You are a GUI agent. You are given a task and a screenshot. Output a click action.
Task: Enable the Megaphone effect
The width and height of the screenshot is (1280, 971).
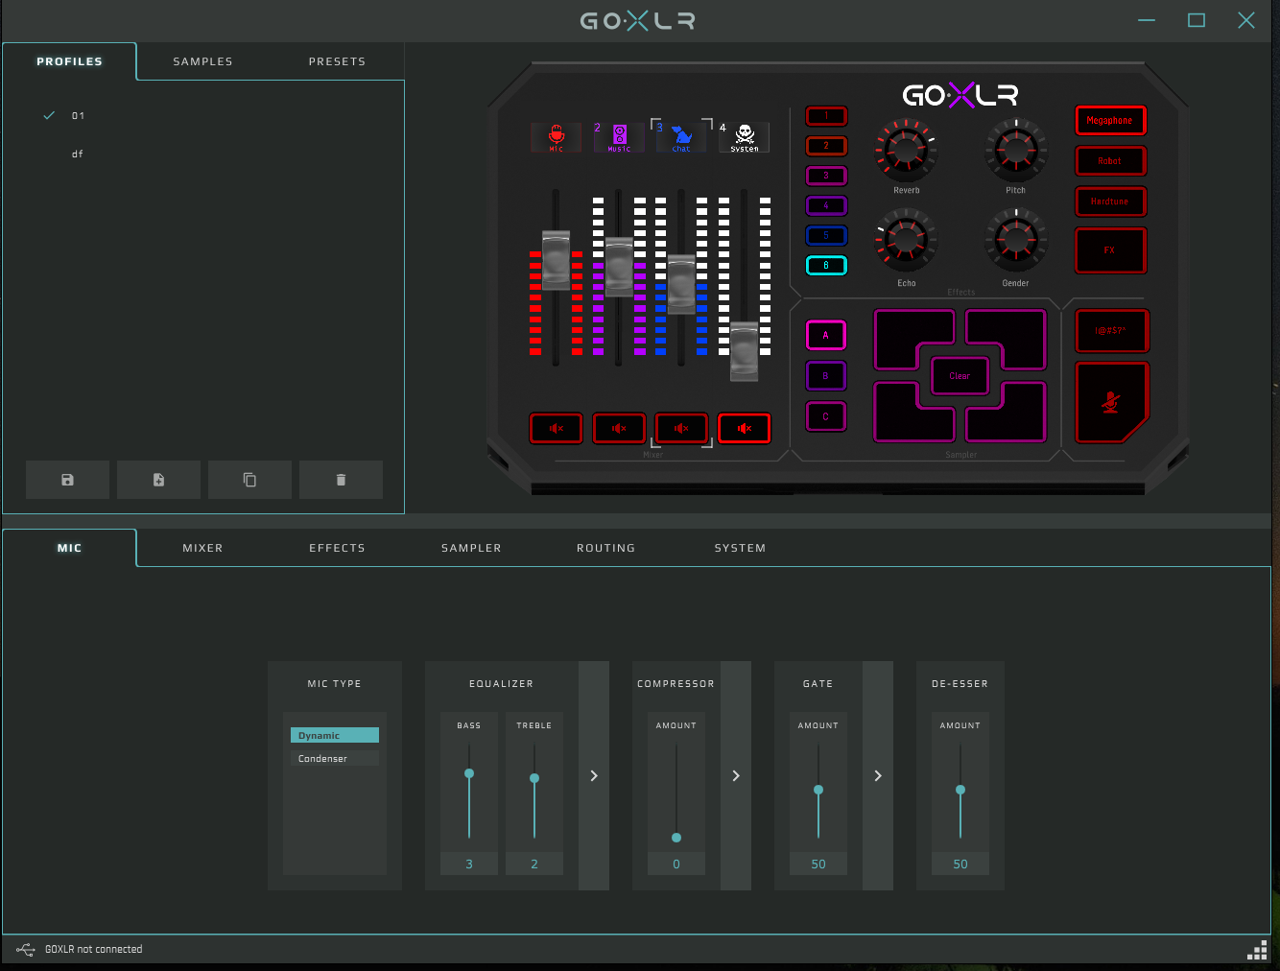click(x=1110, y=120)
